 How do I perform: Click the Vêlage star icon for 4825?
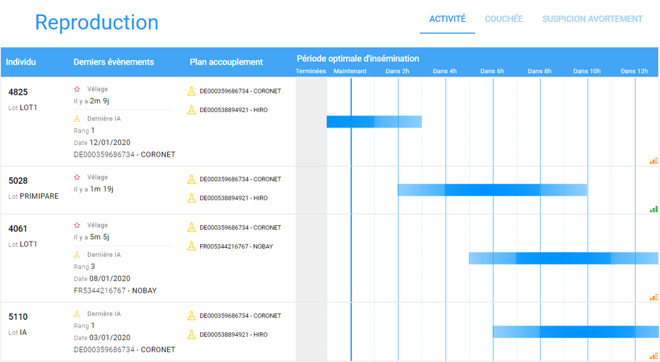[77, 89]
